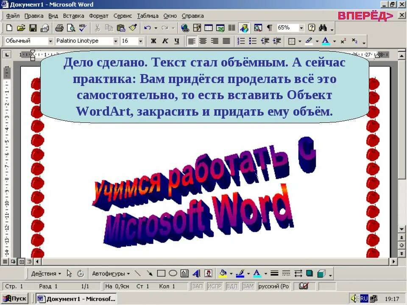Image resolution: width=407 pixels, height=305 pixels.
Task: Toggle Underline (Ч) formatting
Action: pyautogui.click(x=177, y=41)
